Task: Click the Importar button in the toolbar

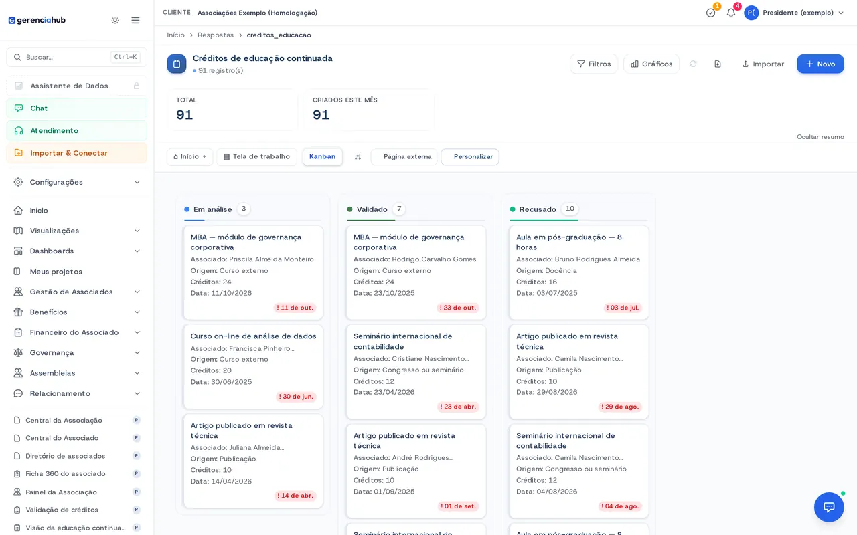Action: pyautogui.click(x=763, y=64)
